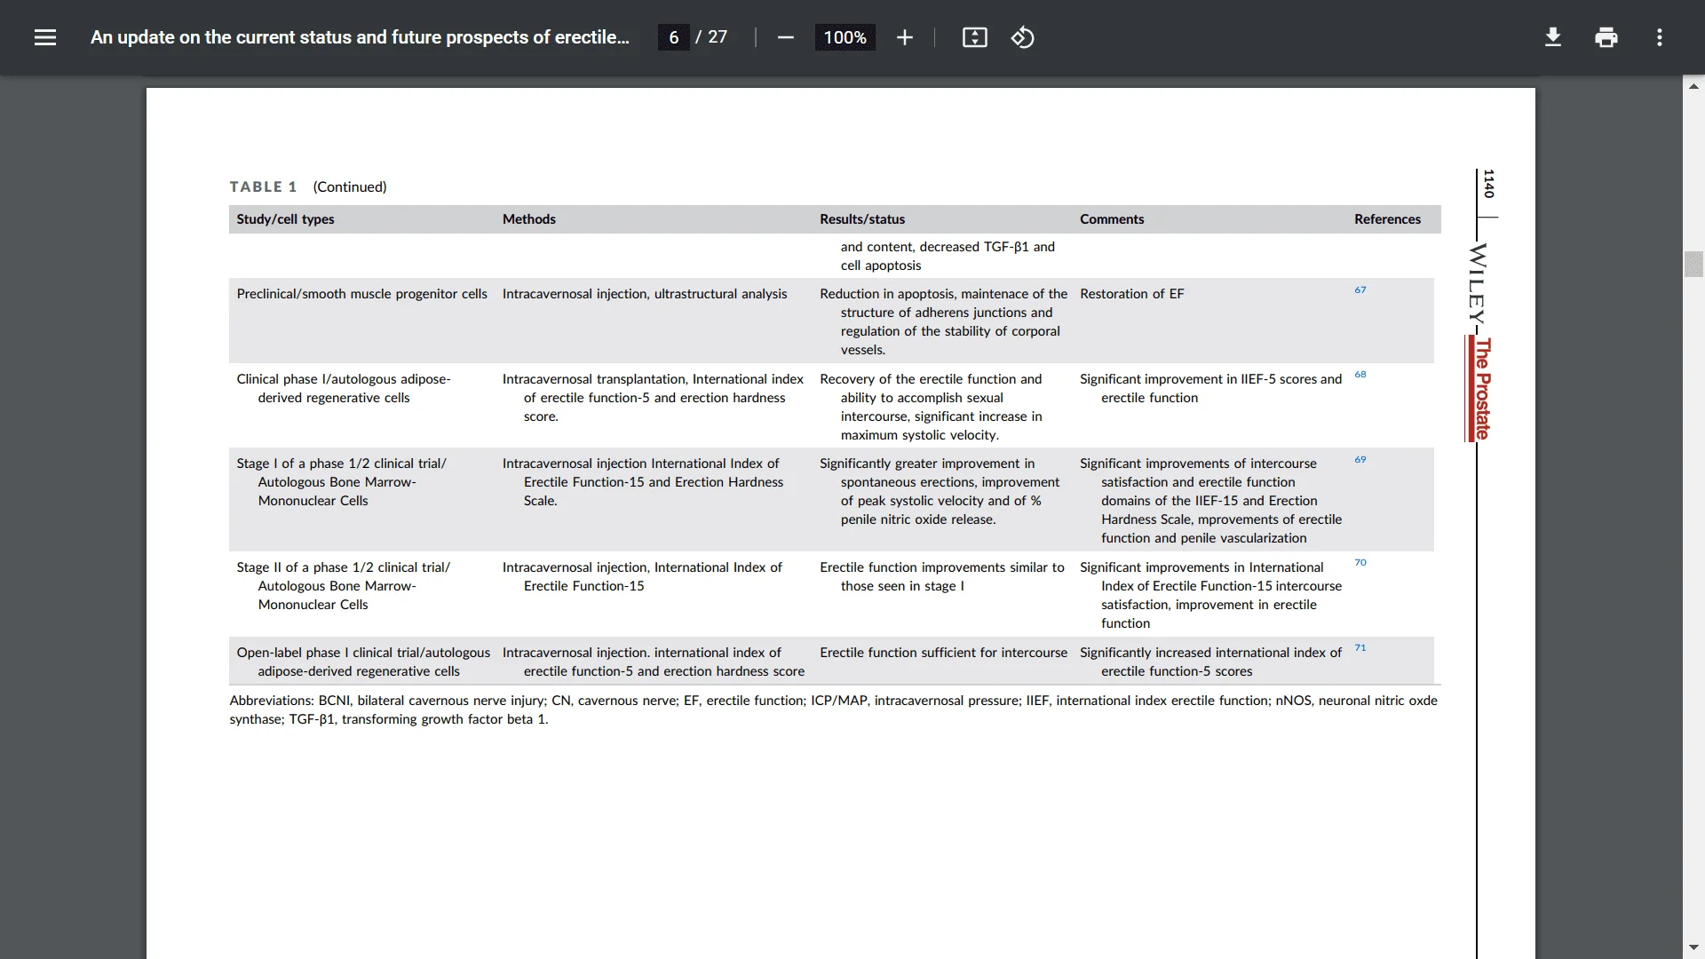Click 'TABLE 1' caption label
Image resolution: width=1705 pixels, height=959 pixels.
(x=263, y=186)
